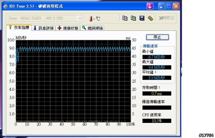This screenshot has height=138, width=215.
Task: Click the 100% x-axis label
Action: click(130, 124)
